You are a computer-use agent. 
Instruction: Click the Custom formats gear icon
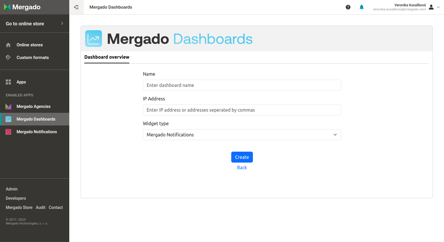point(8,58)
